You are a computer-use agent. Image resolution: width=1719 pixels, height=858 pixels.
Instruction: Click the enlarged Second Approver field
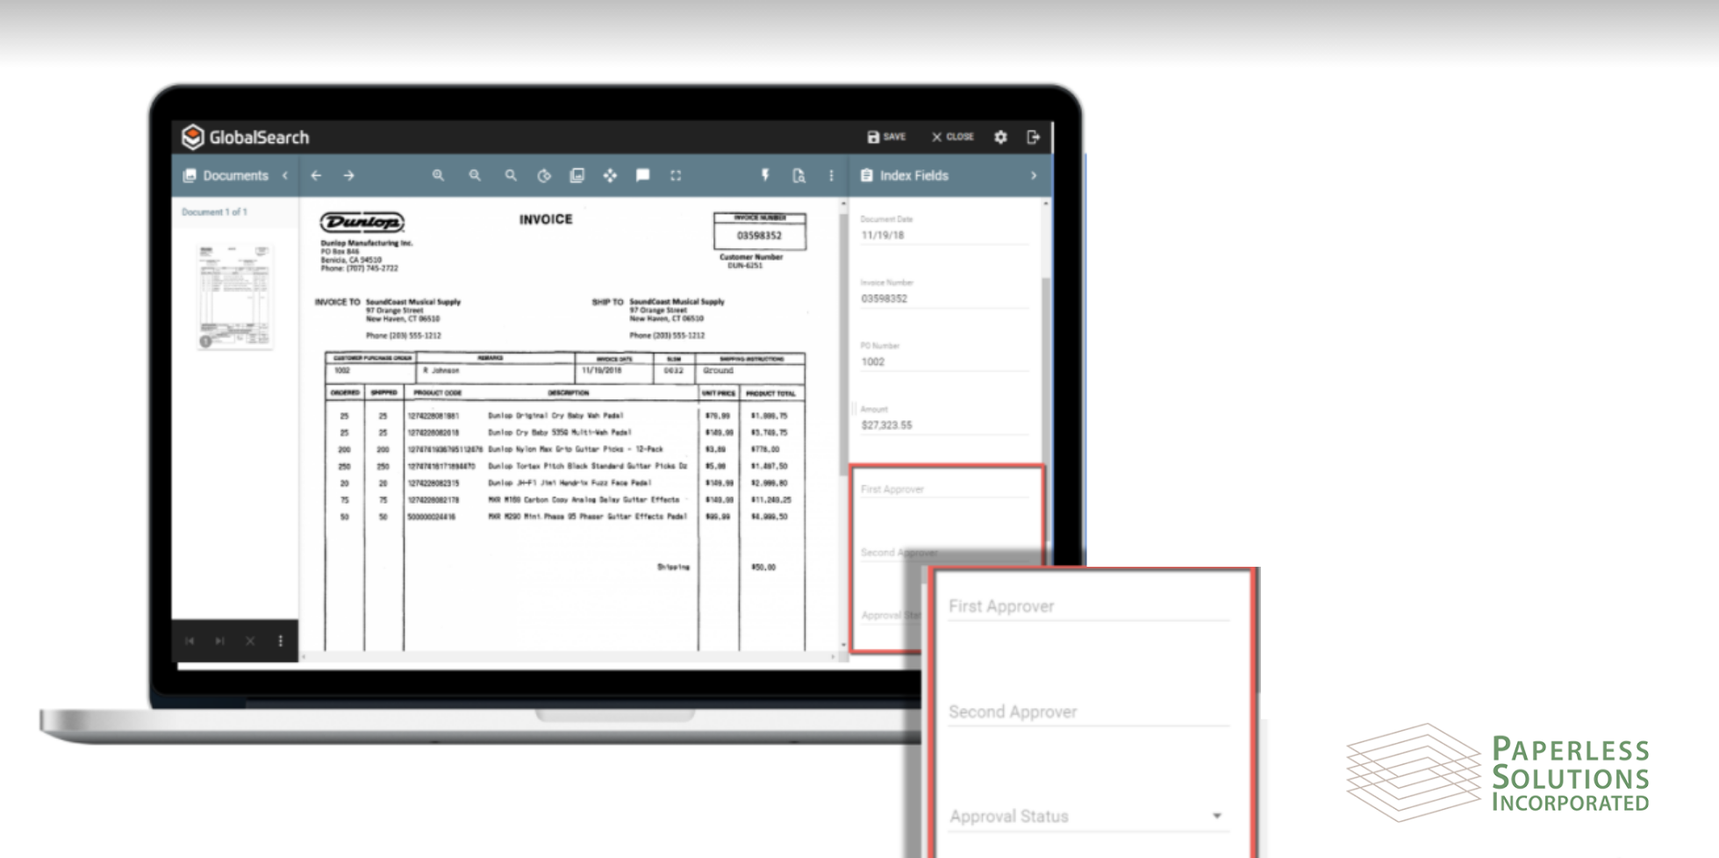click(1089, 711)
